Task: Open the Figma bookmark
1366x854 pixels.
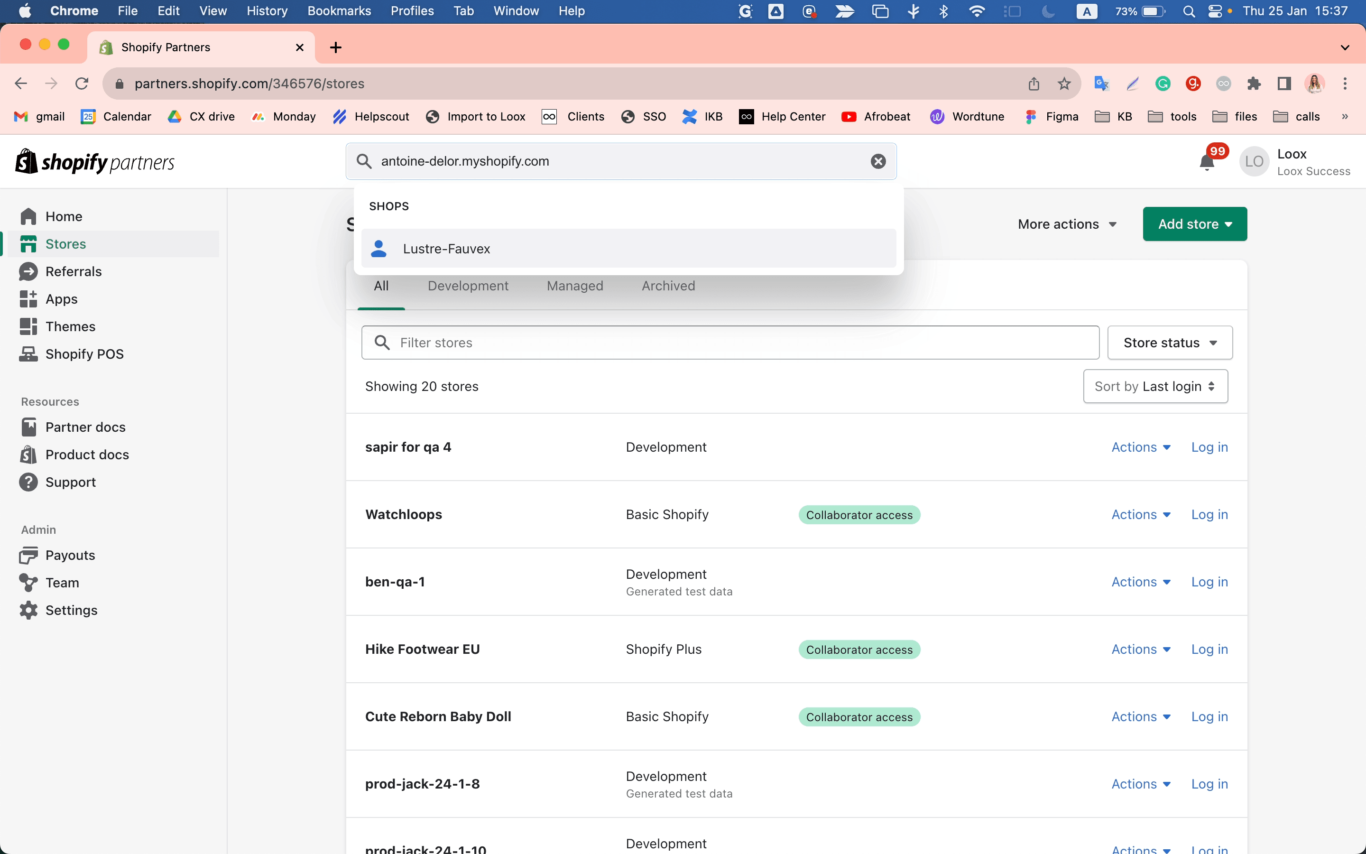Action: 1052,116
